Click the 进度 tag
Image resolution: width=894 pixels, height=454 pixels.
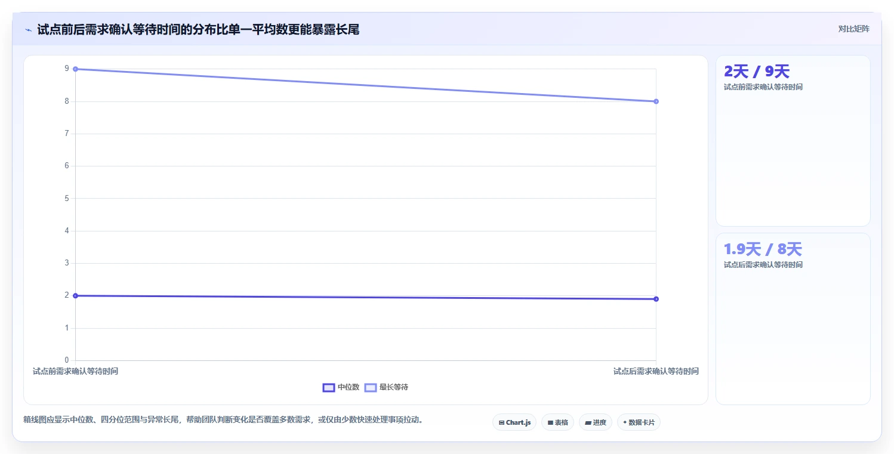click(596, 422)
